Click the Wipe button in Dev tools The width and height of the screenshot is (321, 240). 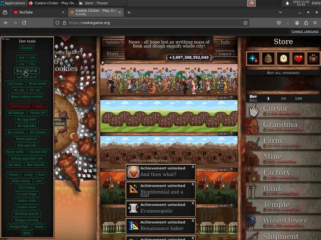tap(39, 106)
